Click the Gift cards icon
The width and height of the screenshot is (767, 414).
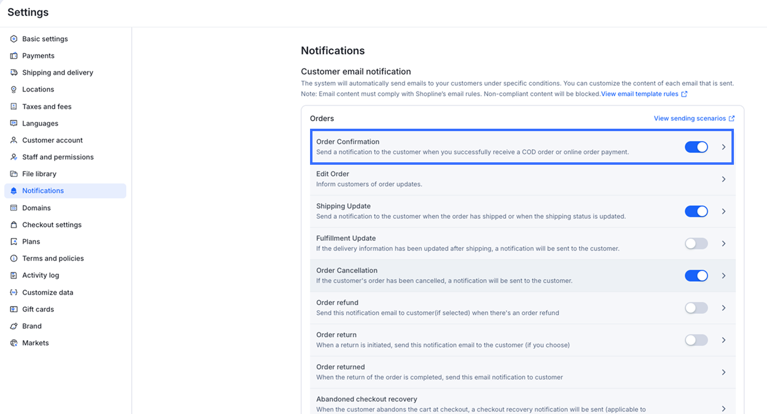click(x=14, y=309)
